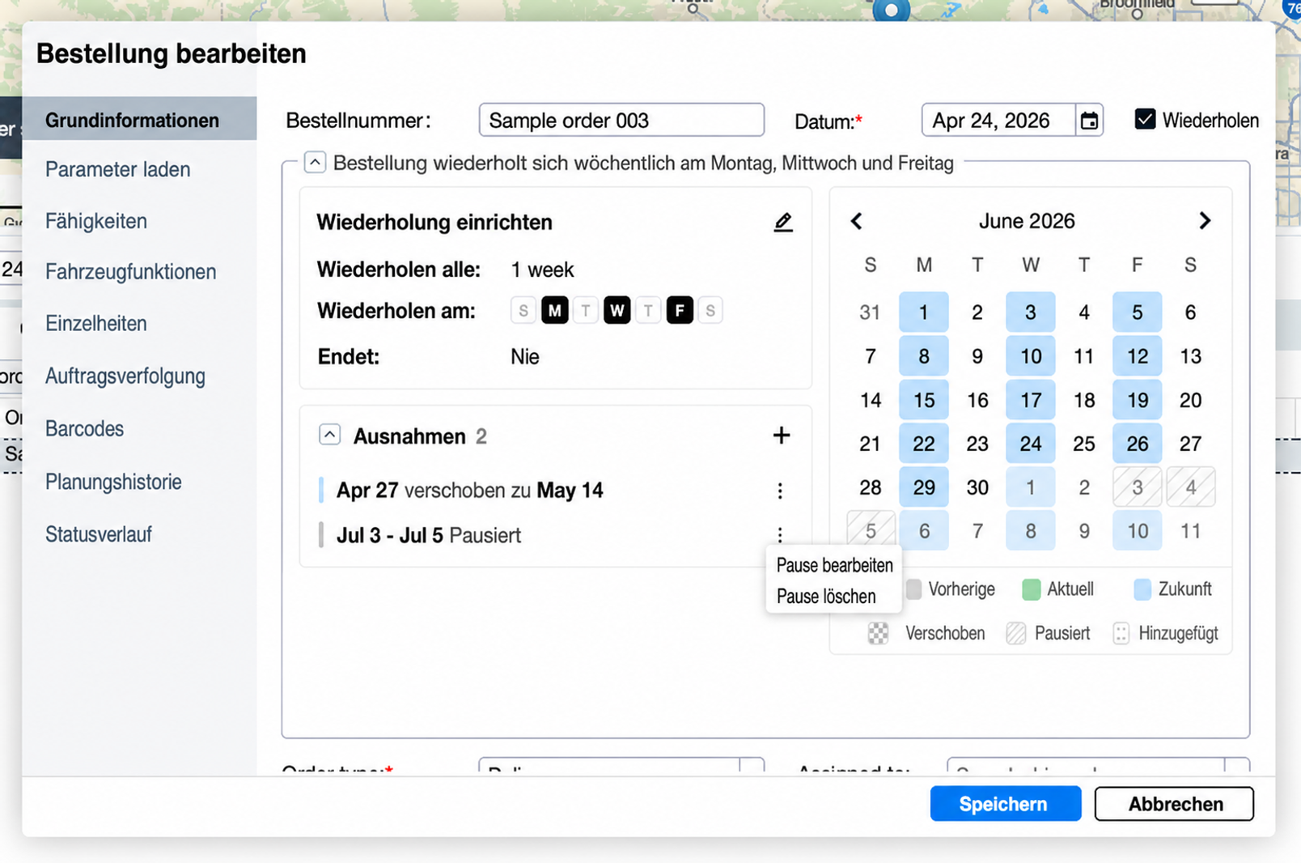Screen dimensions: 1301x863
Task: Switch to Fähigkeiten section
Action: tap(96, 221)
